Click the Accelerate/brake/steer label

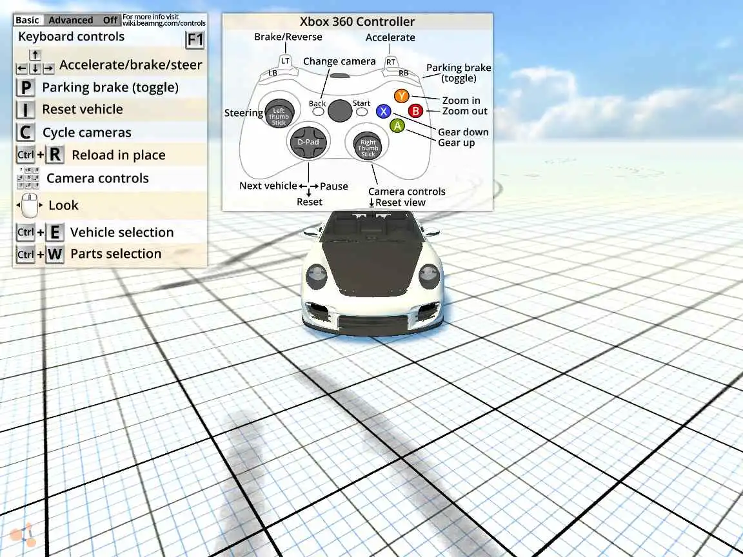[x=131, y=65]
